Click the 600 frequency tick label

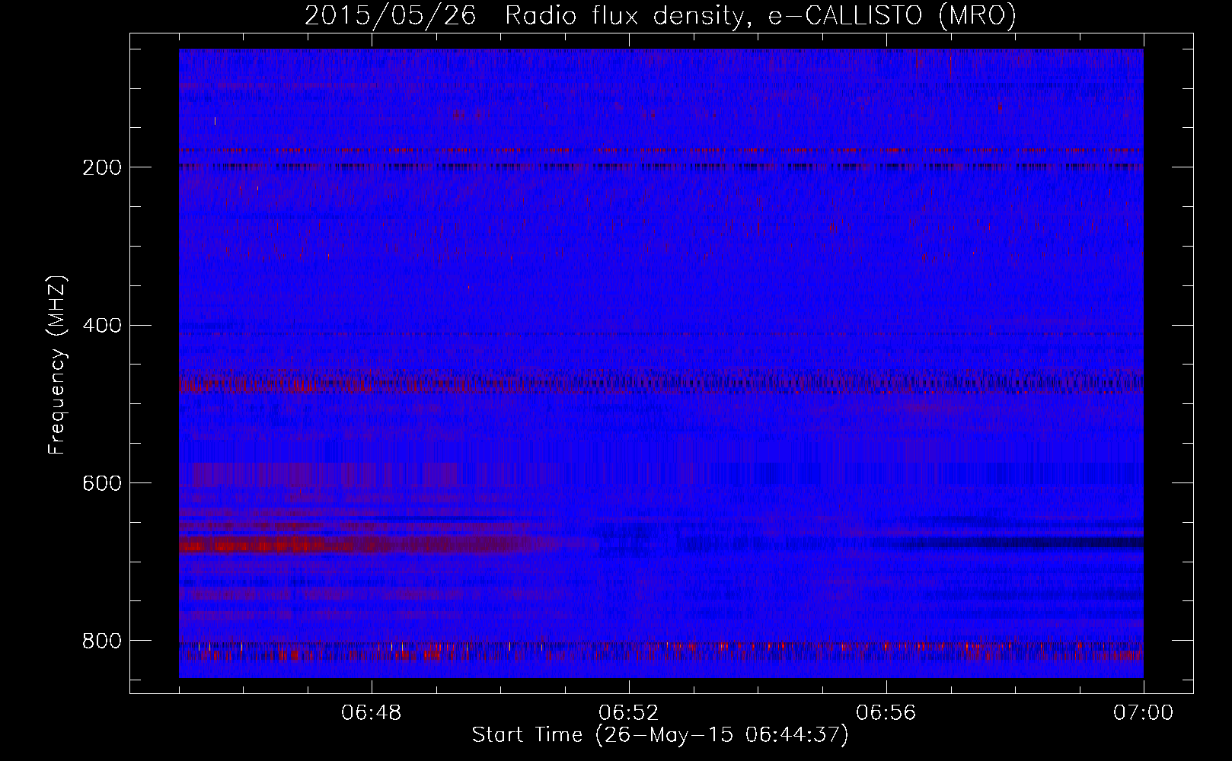pyautogui.click(x=101, y=484)
